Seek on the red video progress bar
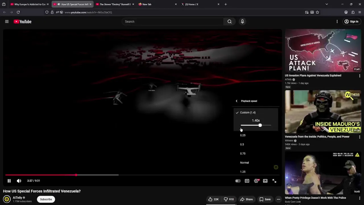The image size is (364, 205). (x=41, y=175)
